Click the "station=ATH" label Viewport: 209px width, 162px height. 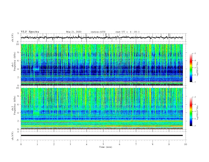point(98,32)
